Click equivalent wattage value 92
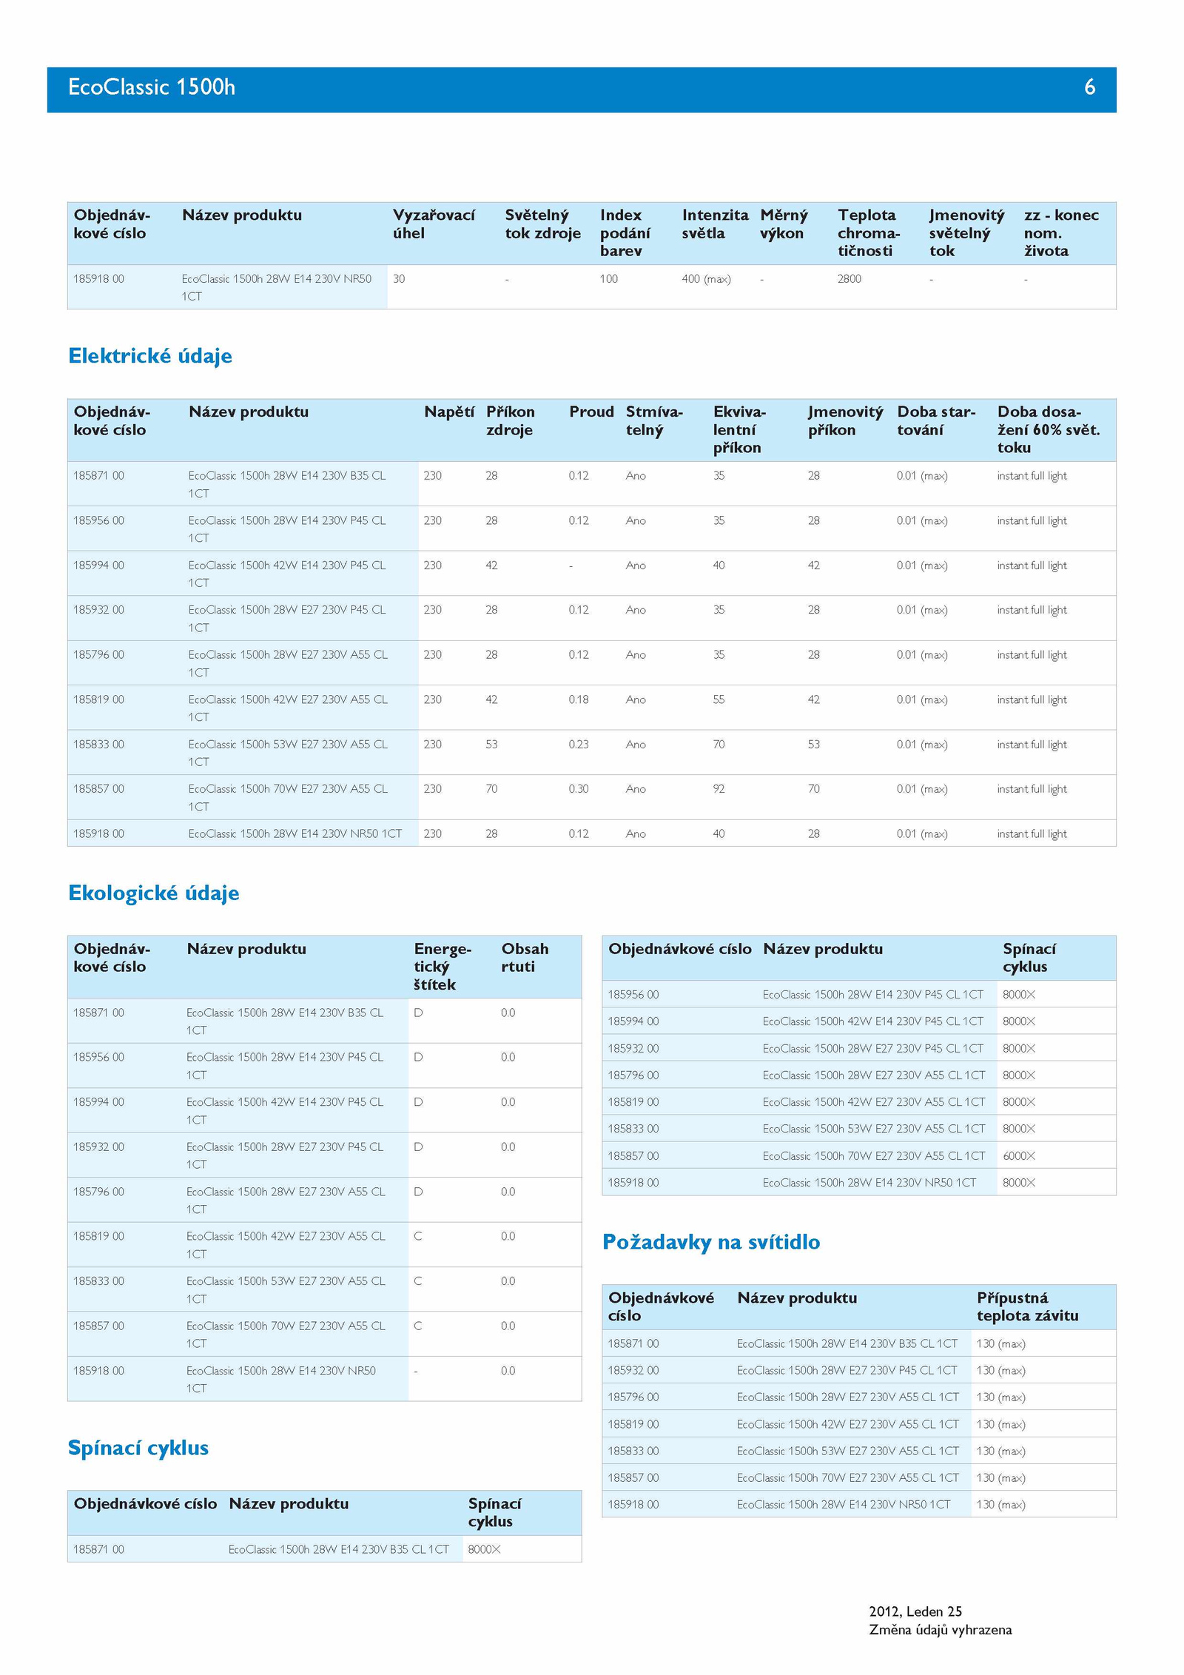 [x=719, y=789]
